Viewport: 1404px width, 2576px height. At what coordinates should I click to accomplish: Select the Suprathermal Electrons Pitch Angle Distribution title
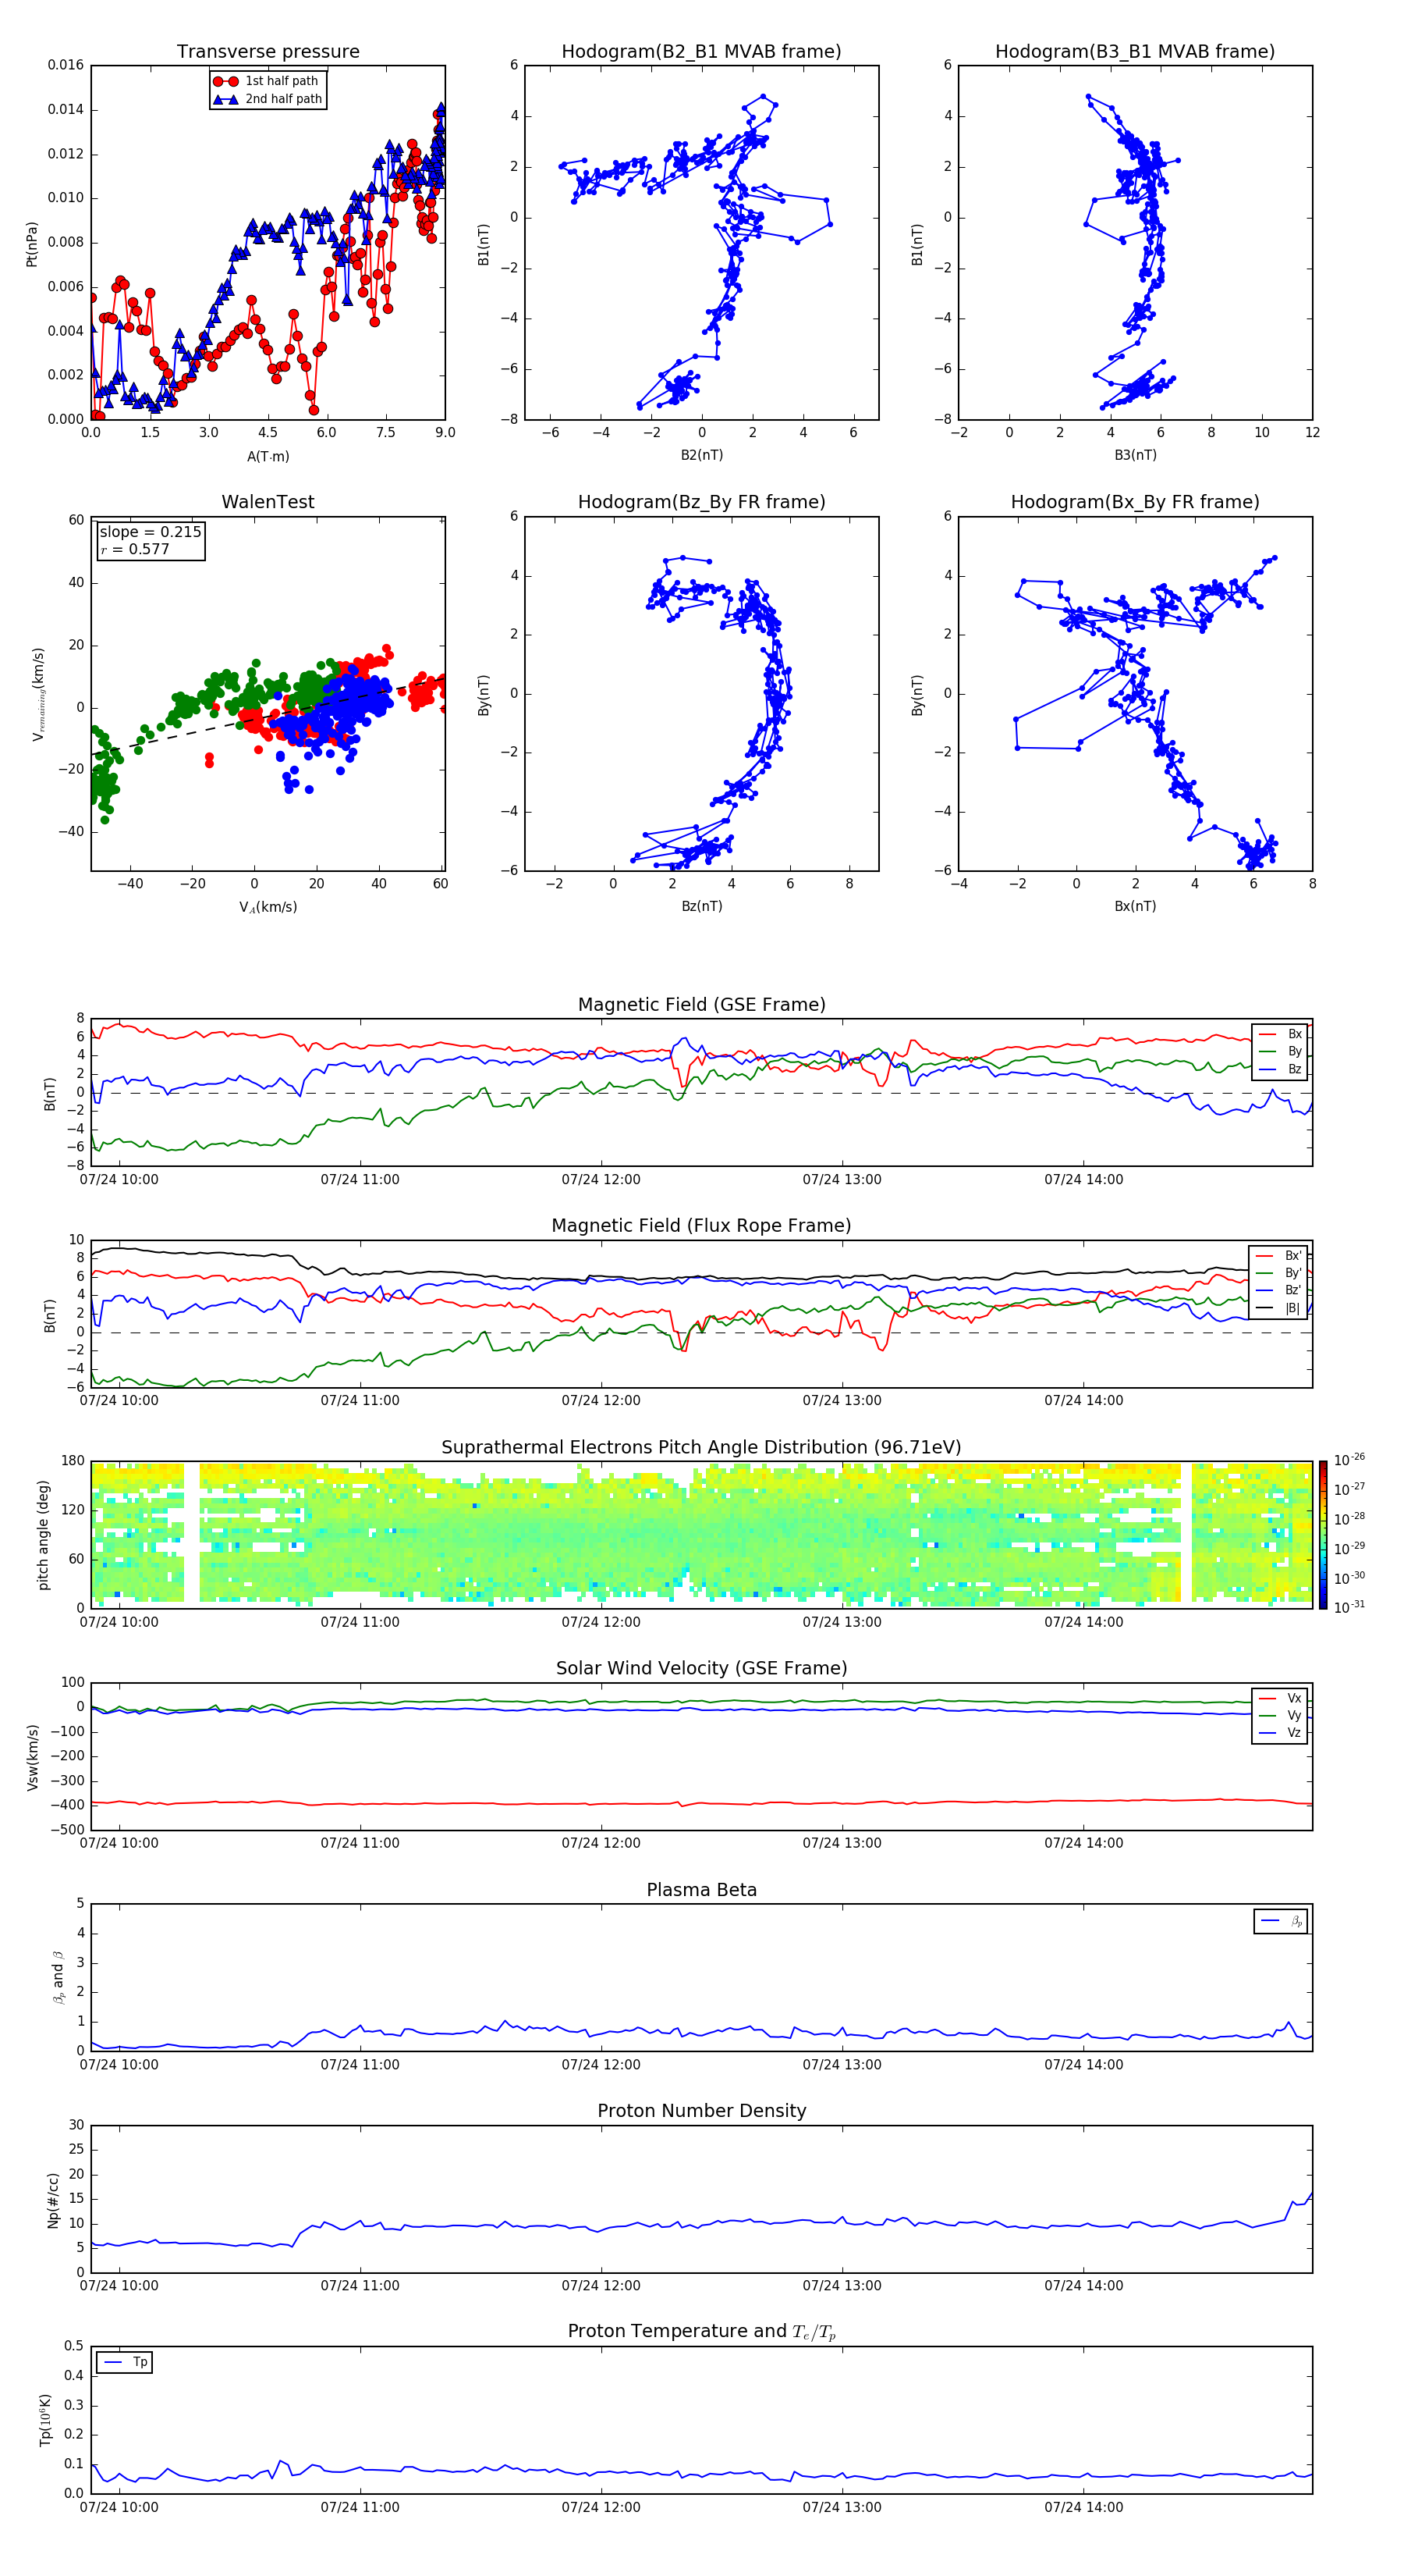click(x=700, y=1448)
